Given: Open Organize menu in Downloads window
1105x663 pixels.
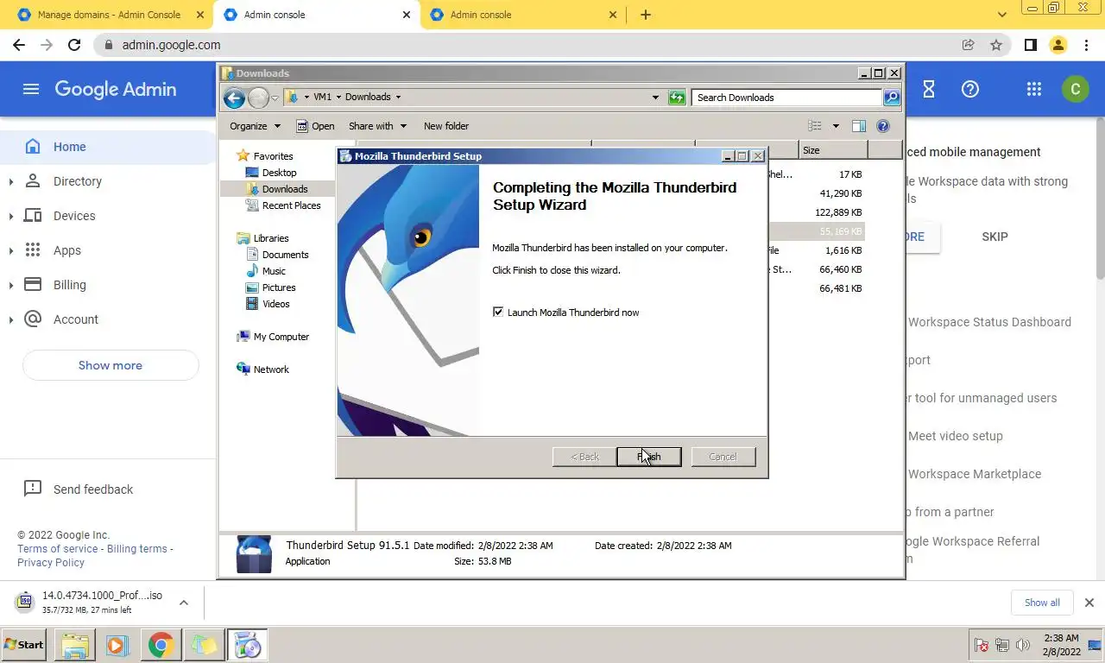Looking at the screenshot, I should click(x=256, y=126).
